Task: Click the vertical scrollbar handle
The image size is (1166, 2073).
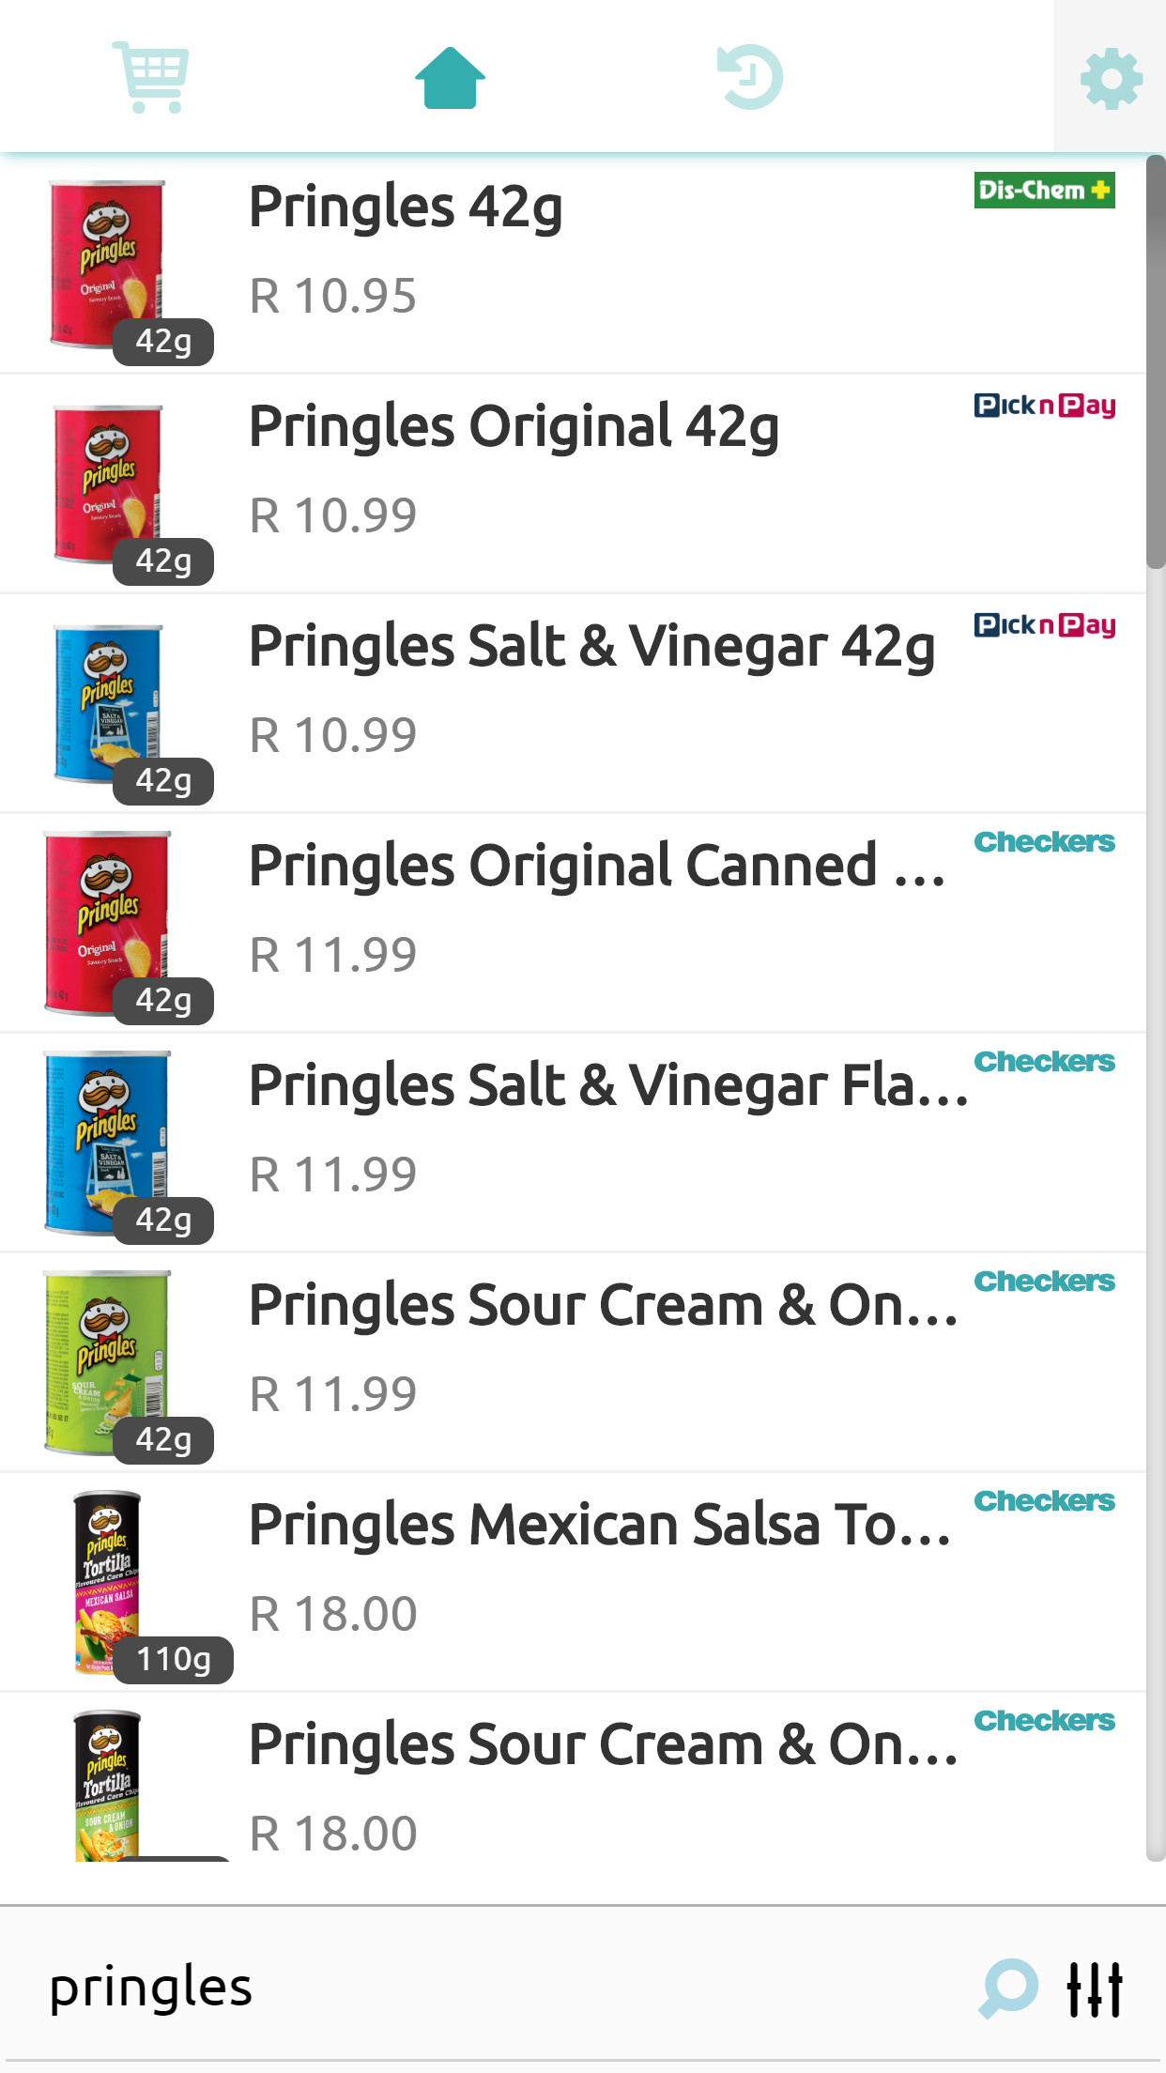Action: [1156, 361]
